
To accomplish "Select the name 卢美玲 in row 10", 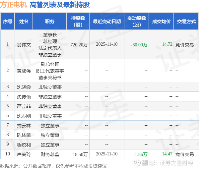I will (x=24, y=154).
